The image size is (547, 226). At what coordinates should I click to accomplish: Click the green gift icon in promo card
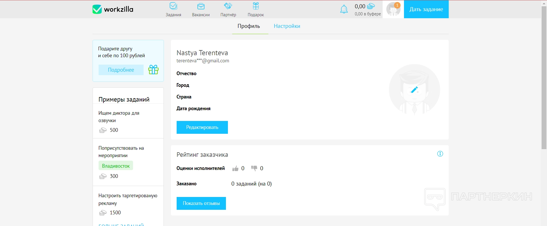pos(153,69)
